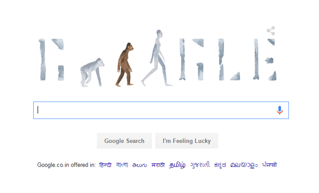Click the gray chimpanzee figure on all fours
The image size is (319, 193).
[x=92, y=72]
